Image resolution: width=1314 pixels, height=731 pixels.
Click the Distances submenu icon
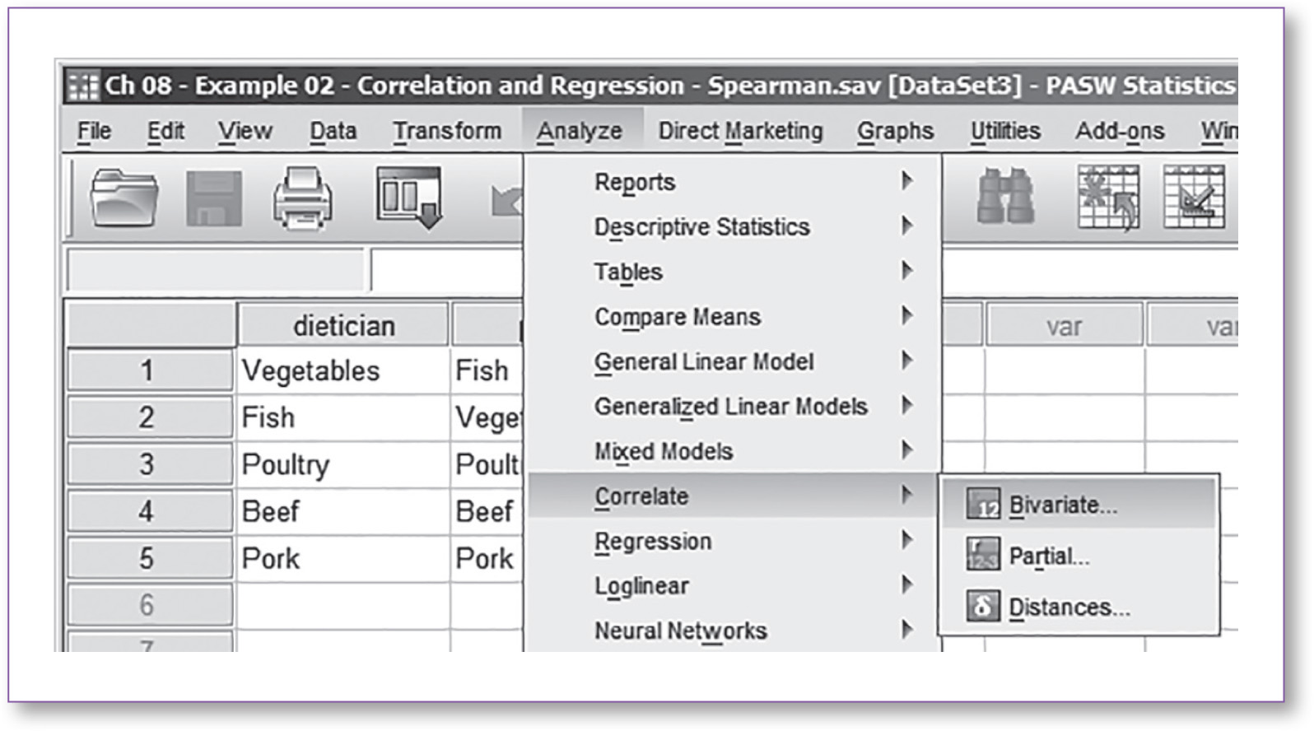[x=983, y=607]
